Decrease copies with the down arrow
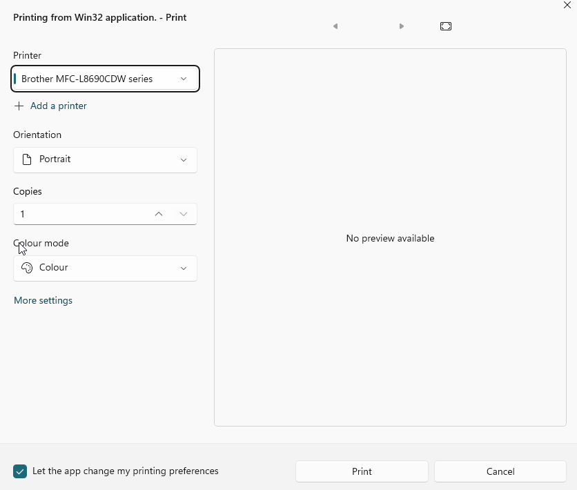 (x=184, y=214)
